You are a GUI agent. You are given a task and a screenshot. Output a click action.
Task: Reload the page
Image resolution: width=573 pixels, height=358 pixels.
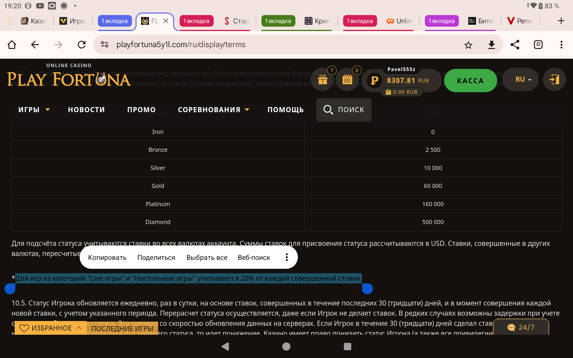pyautogui.click(x=81, y=45)
